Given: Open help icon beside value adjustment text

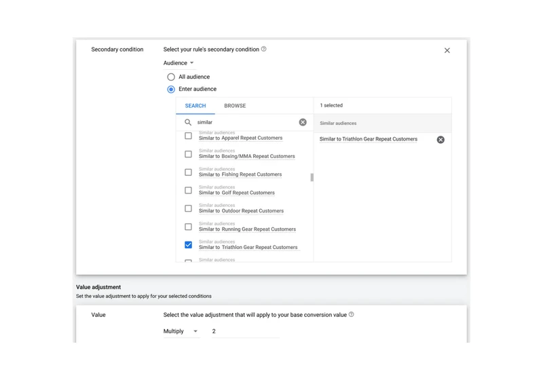Looking at the screenshot, I should 351,315.
